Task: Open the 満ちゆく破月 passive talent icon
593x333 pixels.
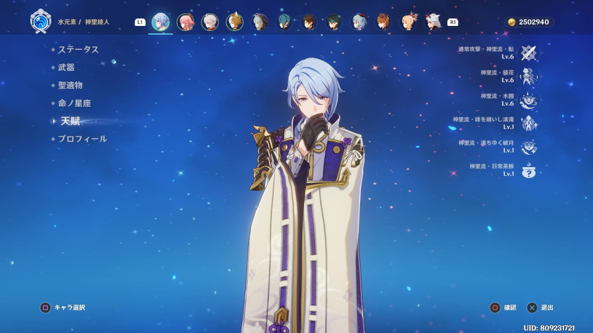Action: (529, 147)
